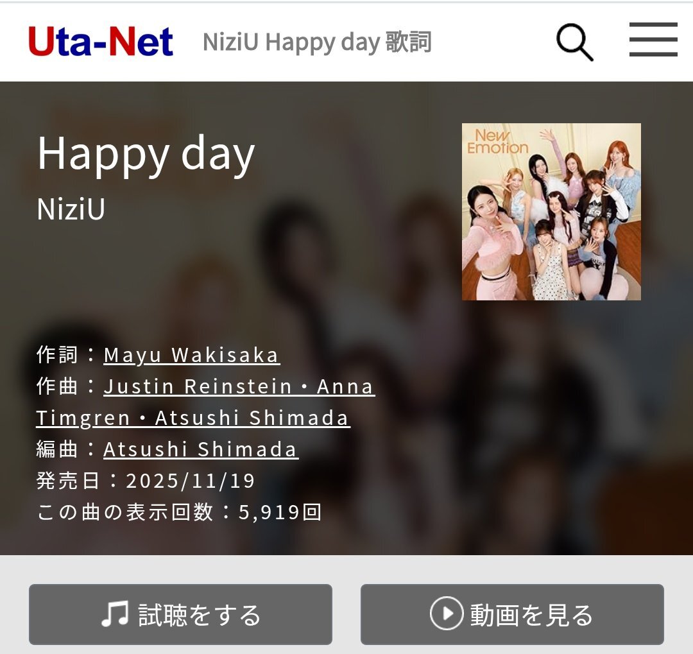Click the view count 5,919回 text

click(280, 512)
